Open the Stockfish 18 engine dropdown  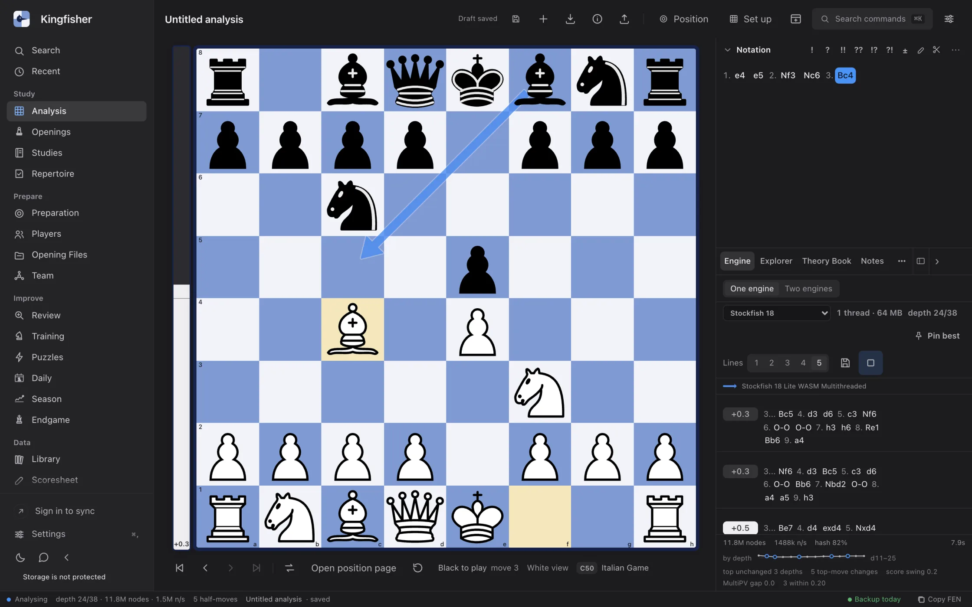[777, 313]
